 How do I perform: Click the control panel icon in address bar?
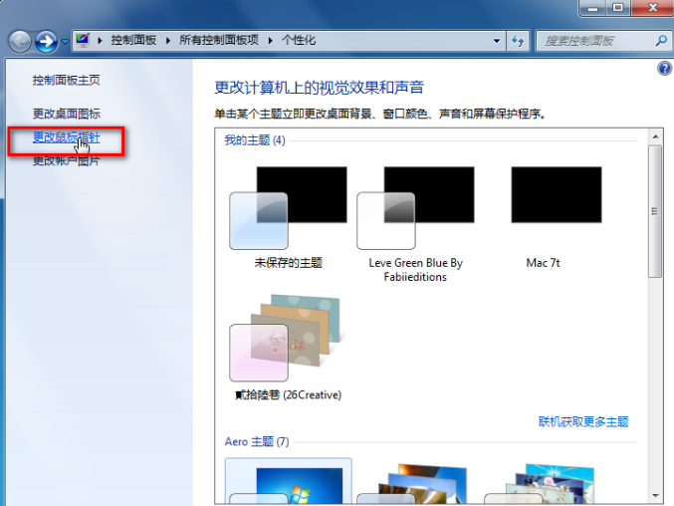pyautogui.click(x=84, y=41)
